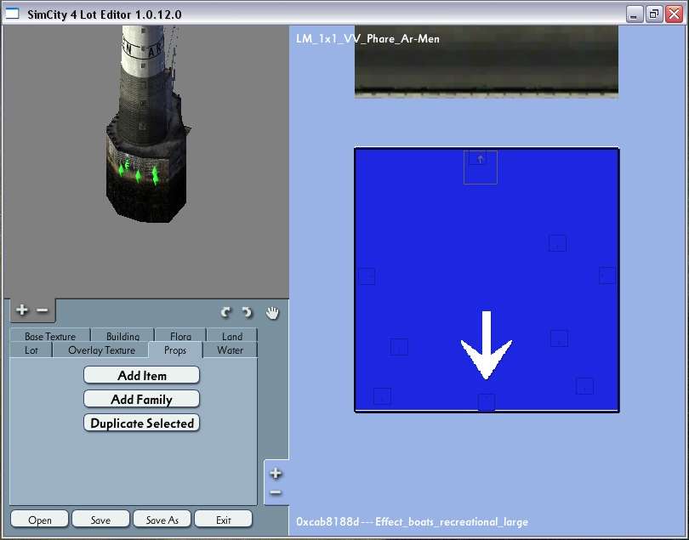Select the prop marker at the bottom center of the lot
This screenshot has height=540, width=689.
coord(487,402)
